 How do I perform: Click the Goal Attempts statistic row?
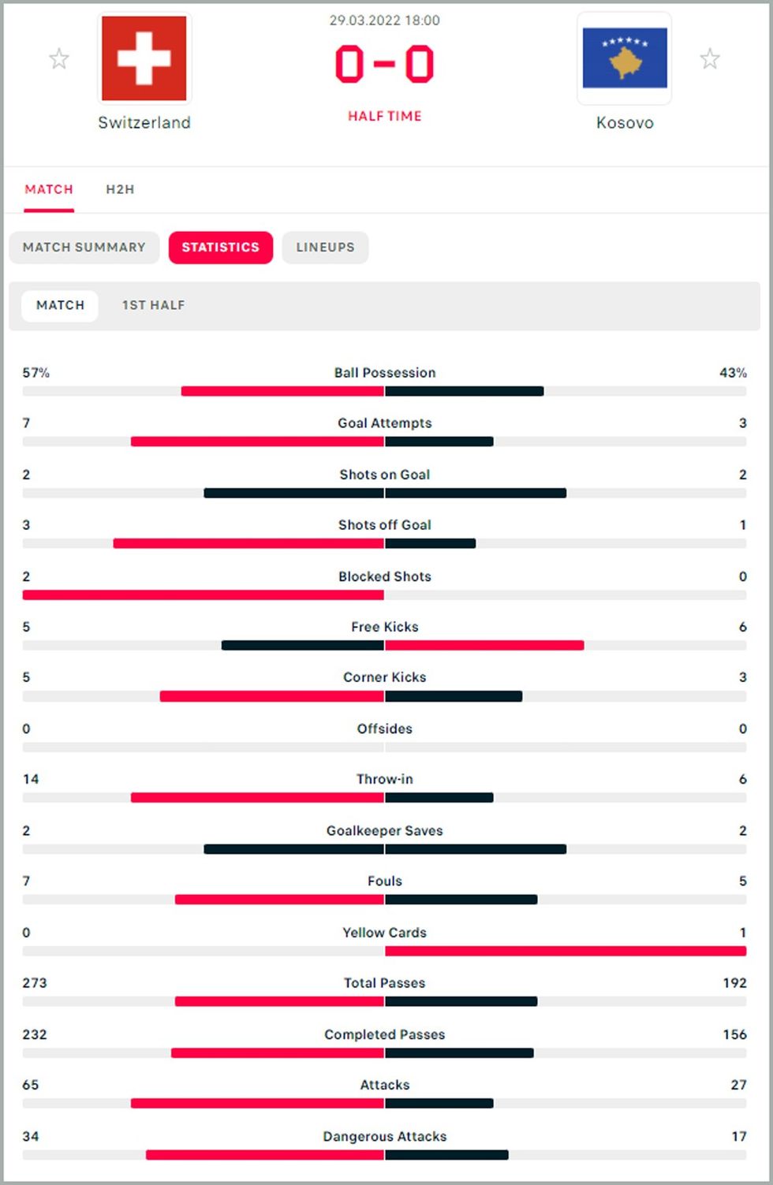click(x=385, y=423)
